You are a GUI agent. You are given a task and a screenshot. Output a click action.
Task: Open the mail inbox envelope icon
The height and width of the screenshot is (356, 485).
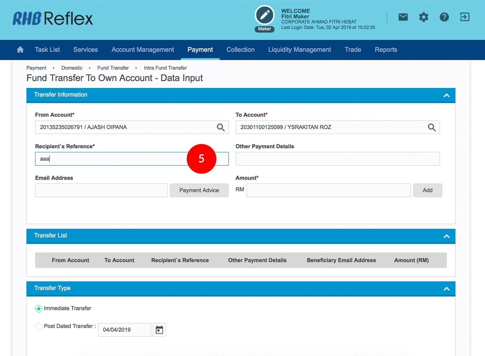click(403, 17)
